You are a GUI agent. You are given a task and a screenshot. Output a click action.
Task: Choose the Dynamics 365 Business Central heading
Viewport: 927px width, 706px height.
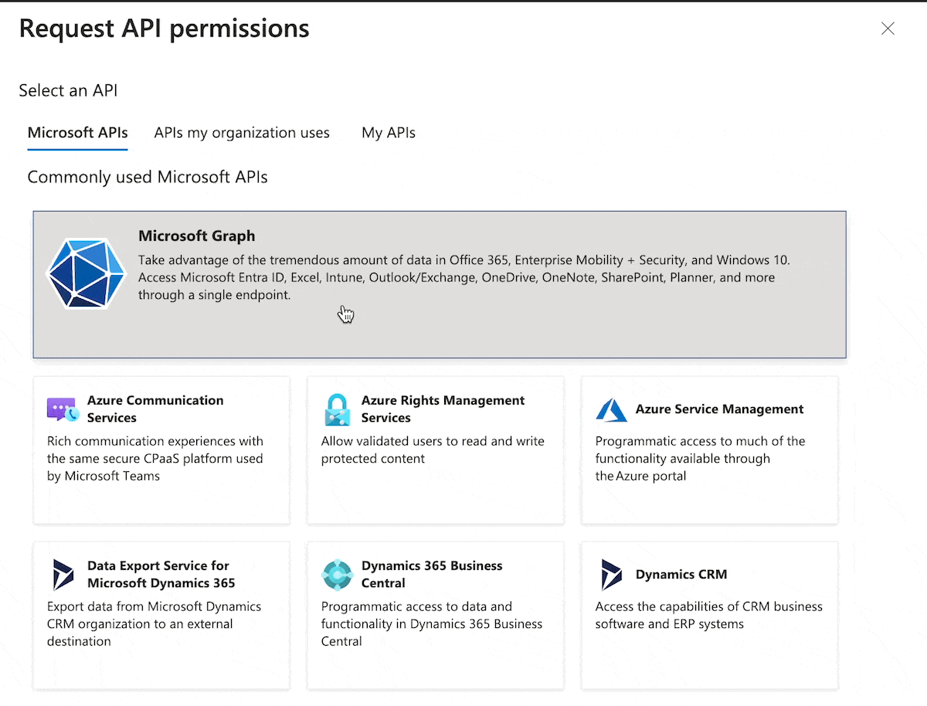[x=432, y=574]
